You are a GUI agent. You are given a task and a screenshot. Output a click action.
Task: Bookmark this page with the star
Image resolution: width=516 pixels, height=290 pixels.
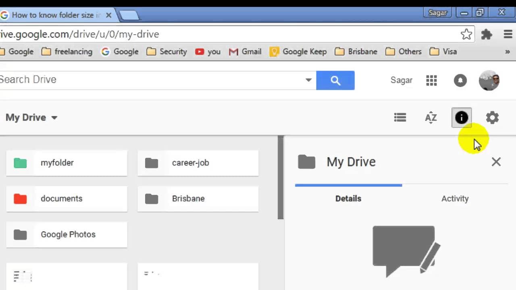466,34
